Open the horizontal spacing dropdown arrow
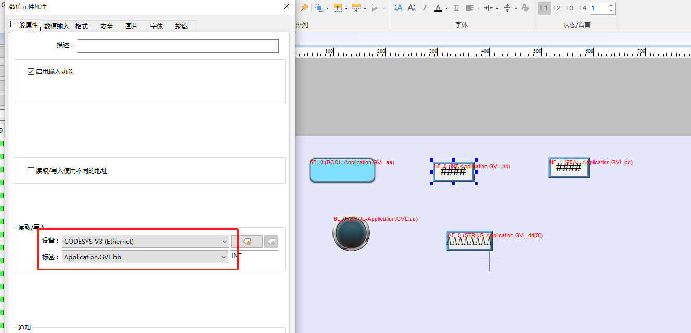 click(497, 8)
